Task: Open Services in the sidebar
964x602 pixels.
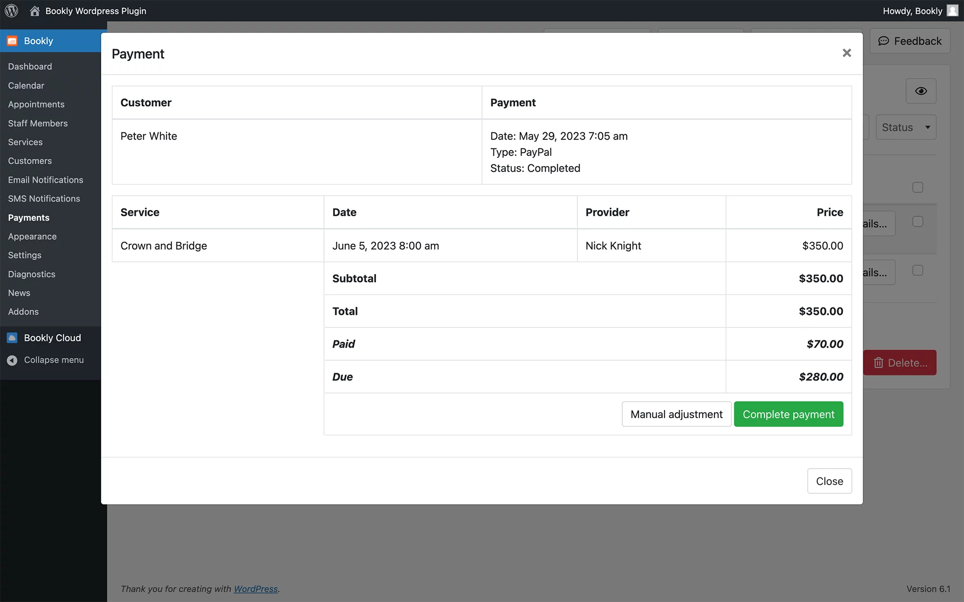Action: pos(25,142)
